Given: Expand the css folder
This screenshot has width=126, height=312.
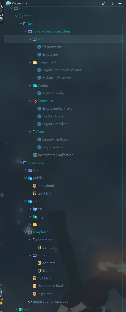Looking at the screenshot, I should point(30,209).
